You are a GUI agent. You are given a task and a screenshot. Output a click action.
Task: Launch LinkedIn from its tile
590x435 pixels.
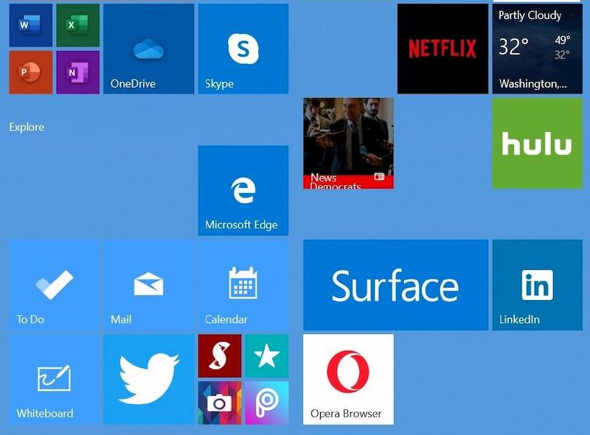538,285
